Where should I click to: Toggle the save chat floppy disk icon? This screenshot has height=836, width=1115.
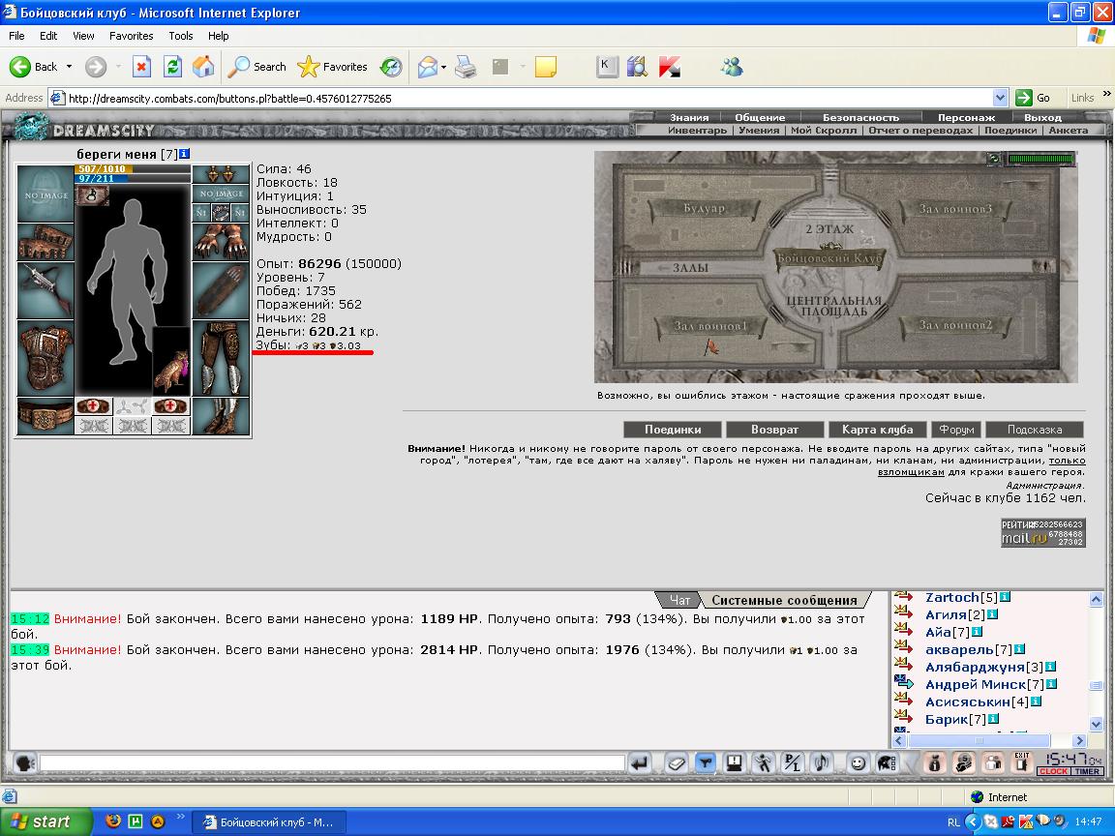734,762
